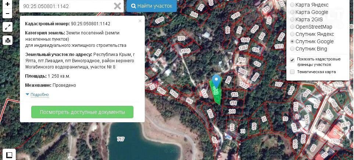Click the blue location pin marker
The image size is (354, 160).
217,81
